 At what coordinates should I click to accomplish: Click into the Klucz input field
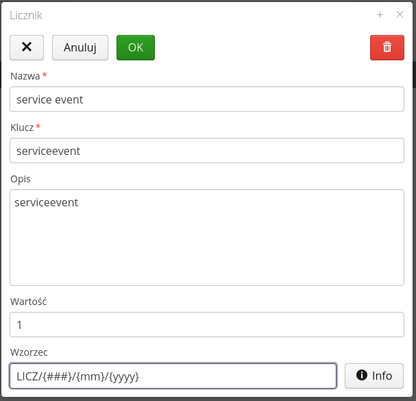pos(206,151)
